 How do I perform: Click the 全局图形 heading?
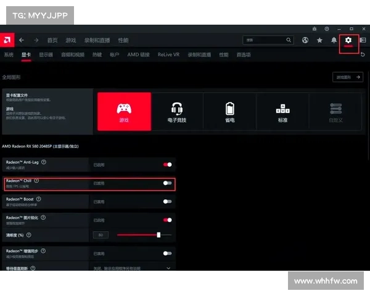(11, 77)
